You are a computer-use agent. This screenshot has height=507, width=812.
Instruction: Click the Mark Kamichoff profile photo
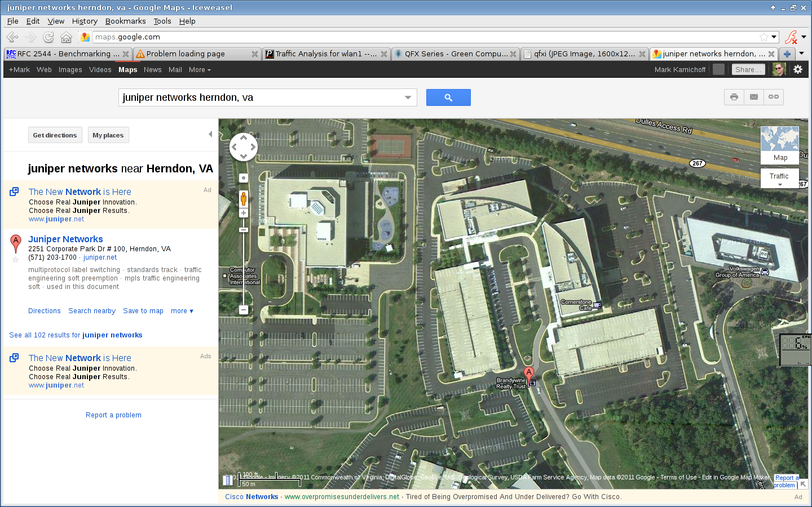point(779,69)
